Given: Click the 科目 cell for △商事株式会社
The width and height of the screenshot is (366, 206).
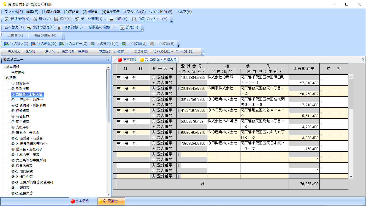Looking at the screenshot, I should click(133, 88).
